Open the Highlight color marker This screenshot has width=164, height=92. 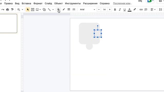pos(135,9)
